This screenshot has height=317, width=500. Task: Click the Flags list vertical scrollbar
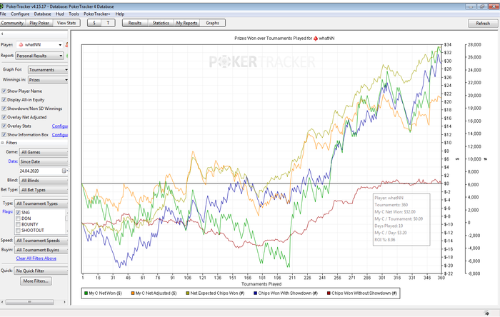[66, 221]
